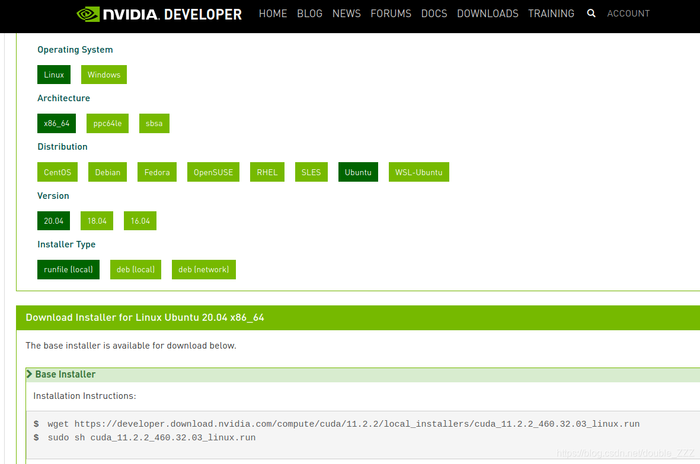Open the NEWS menu item
Image resolution: width=700 pixels, height=464 pixels.
(x=346, y=14)
